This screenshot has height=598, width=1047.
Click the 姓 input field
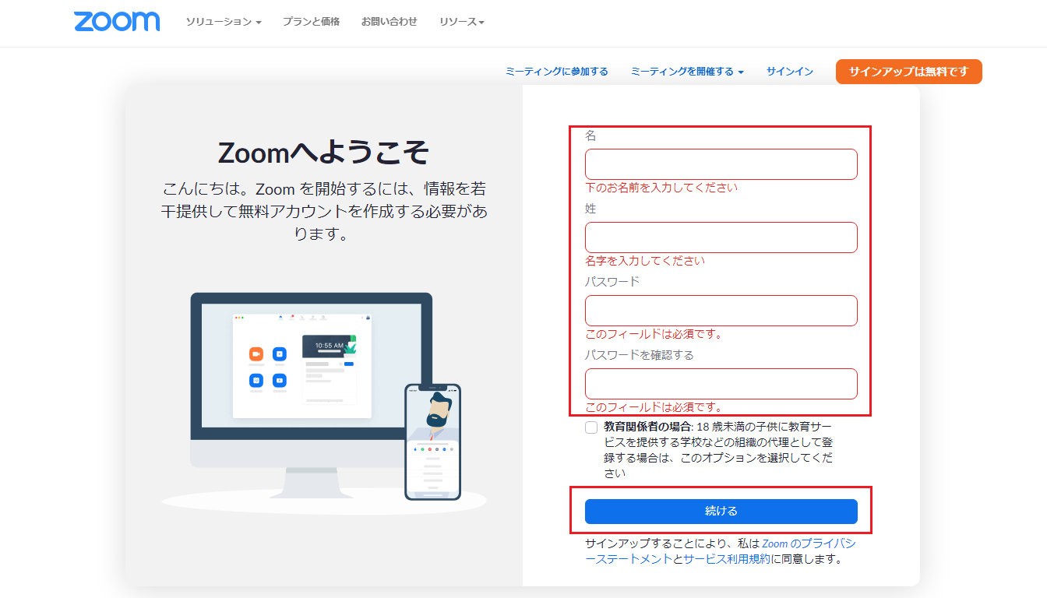pos(721,237)
